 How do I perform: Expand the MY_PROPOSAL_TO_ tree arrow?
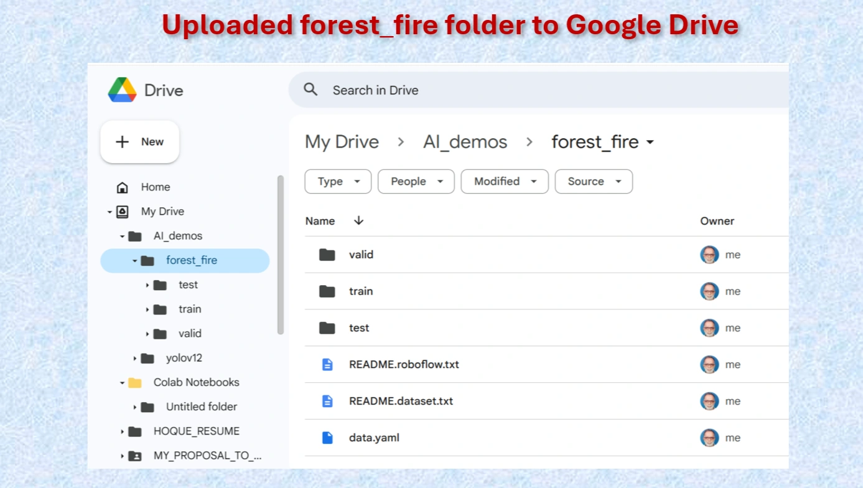tap(122, 456)
